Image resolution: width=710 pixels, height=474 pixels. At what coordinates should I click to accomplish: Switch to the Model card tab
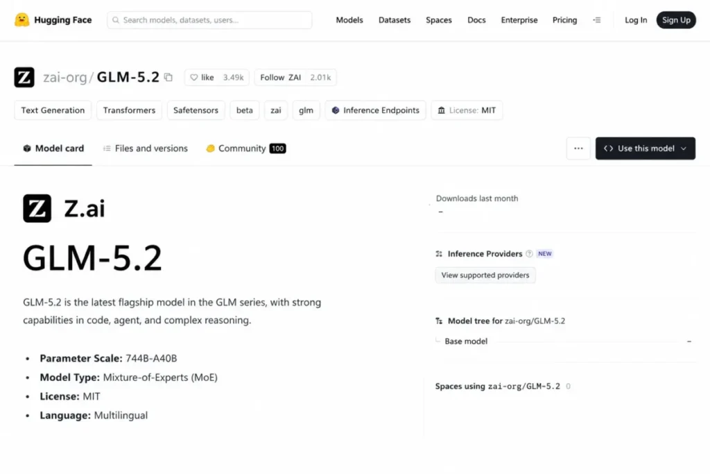click(x=53, y=149)
